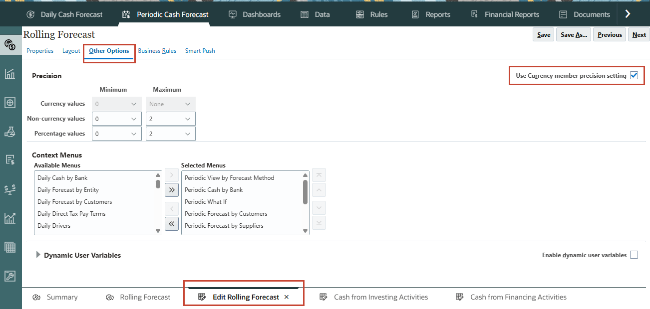Click the Next button
Screen dimensions: 650x309
(639, 34)
